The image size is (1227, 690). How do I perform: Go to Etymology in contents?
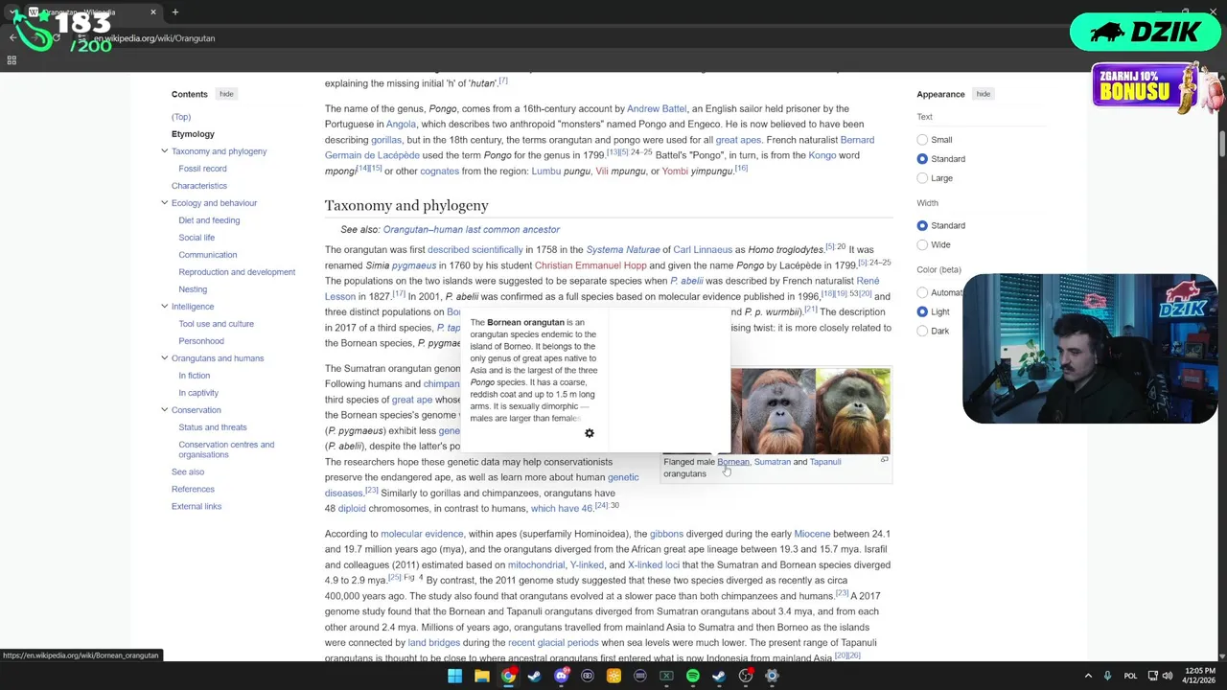tap(193, 134)
